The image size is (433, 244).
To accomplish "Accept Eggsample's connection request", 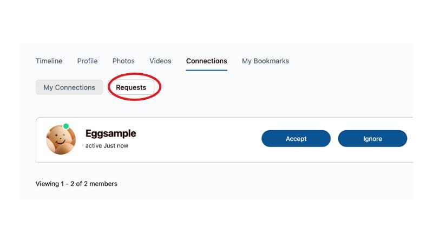I will click(296, 138).
